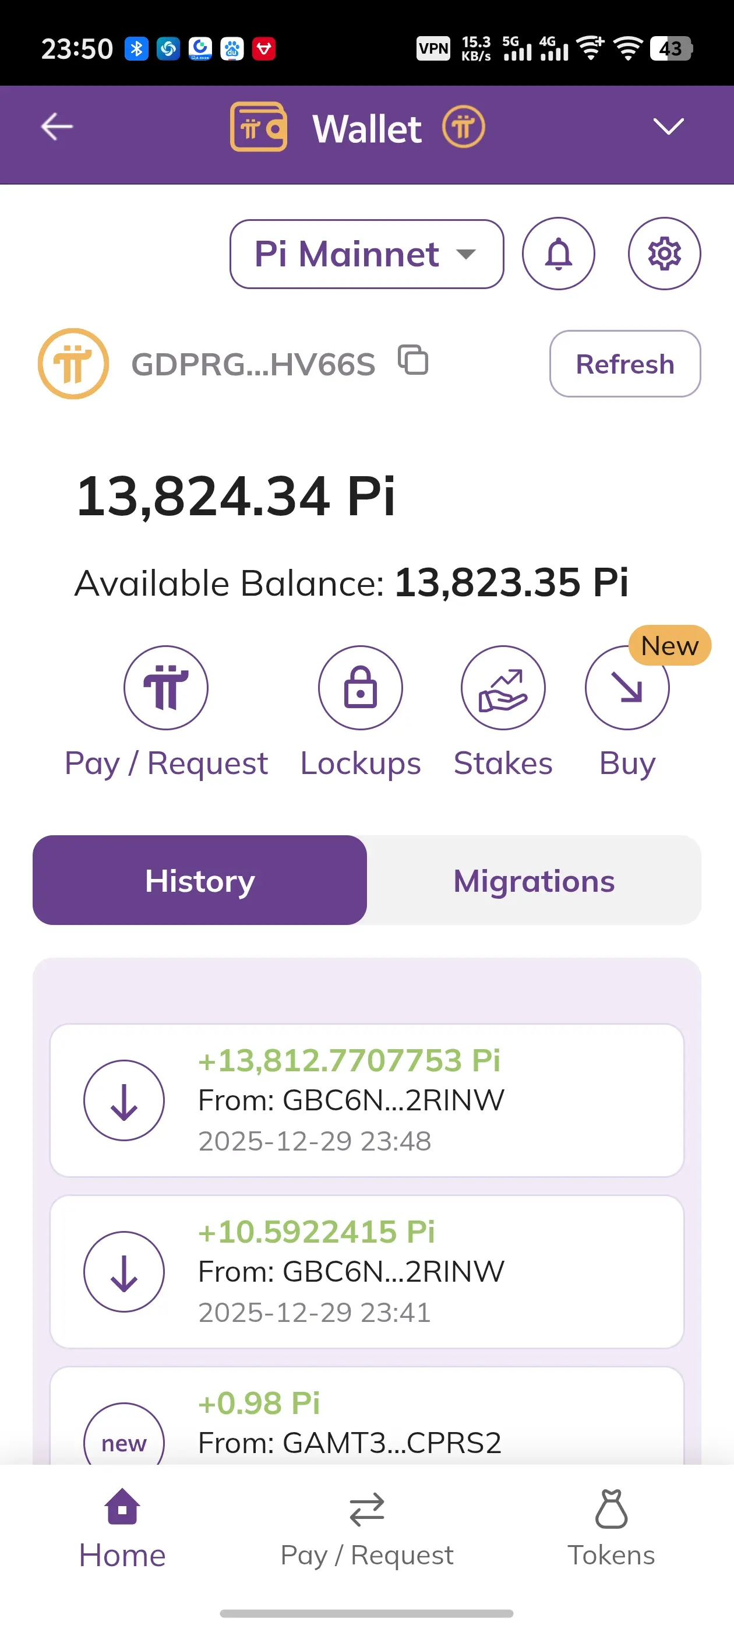The image size is (734, 1632).
Task: Tap timestamp 2025-12-29 23:41
Action: coord(315,1312)
